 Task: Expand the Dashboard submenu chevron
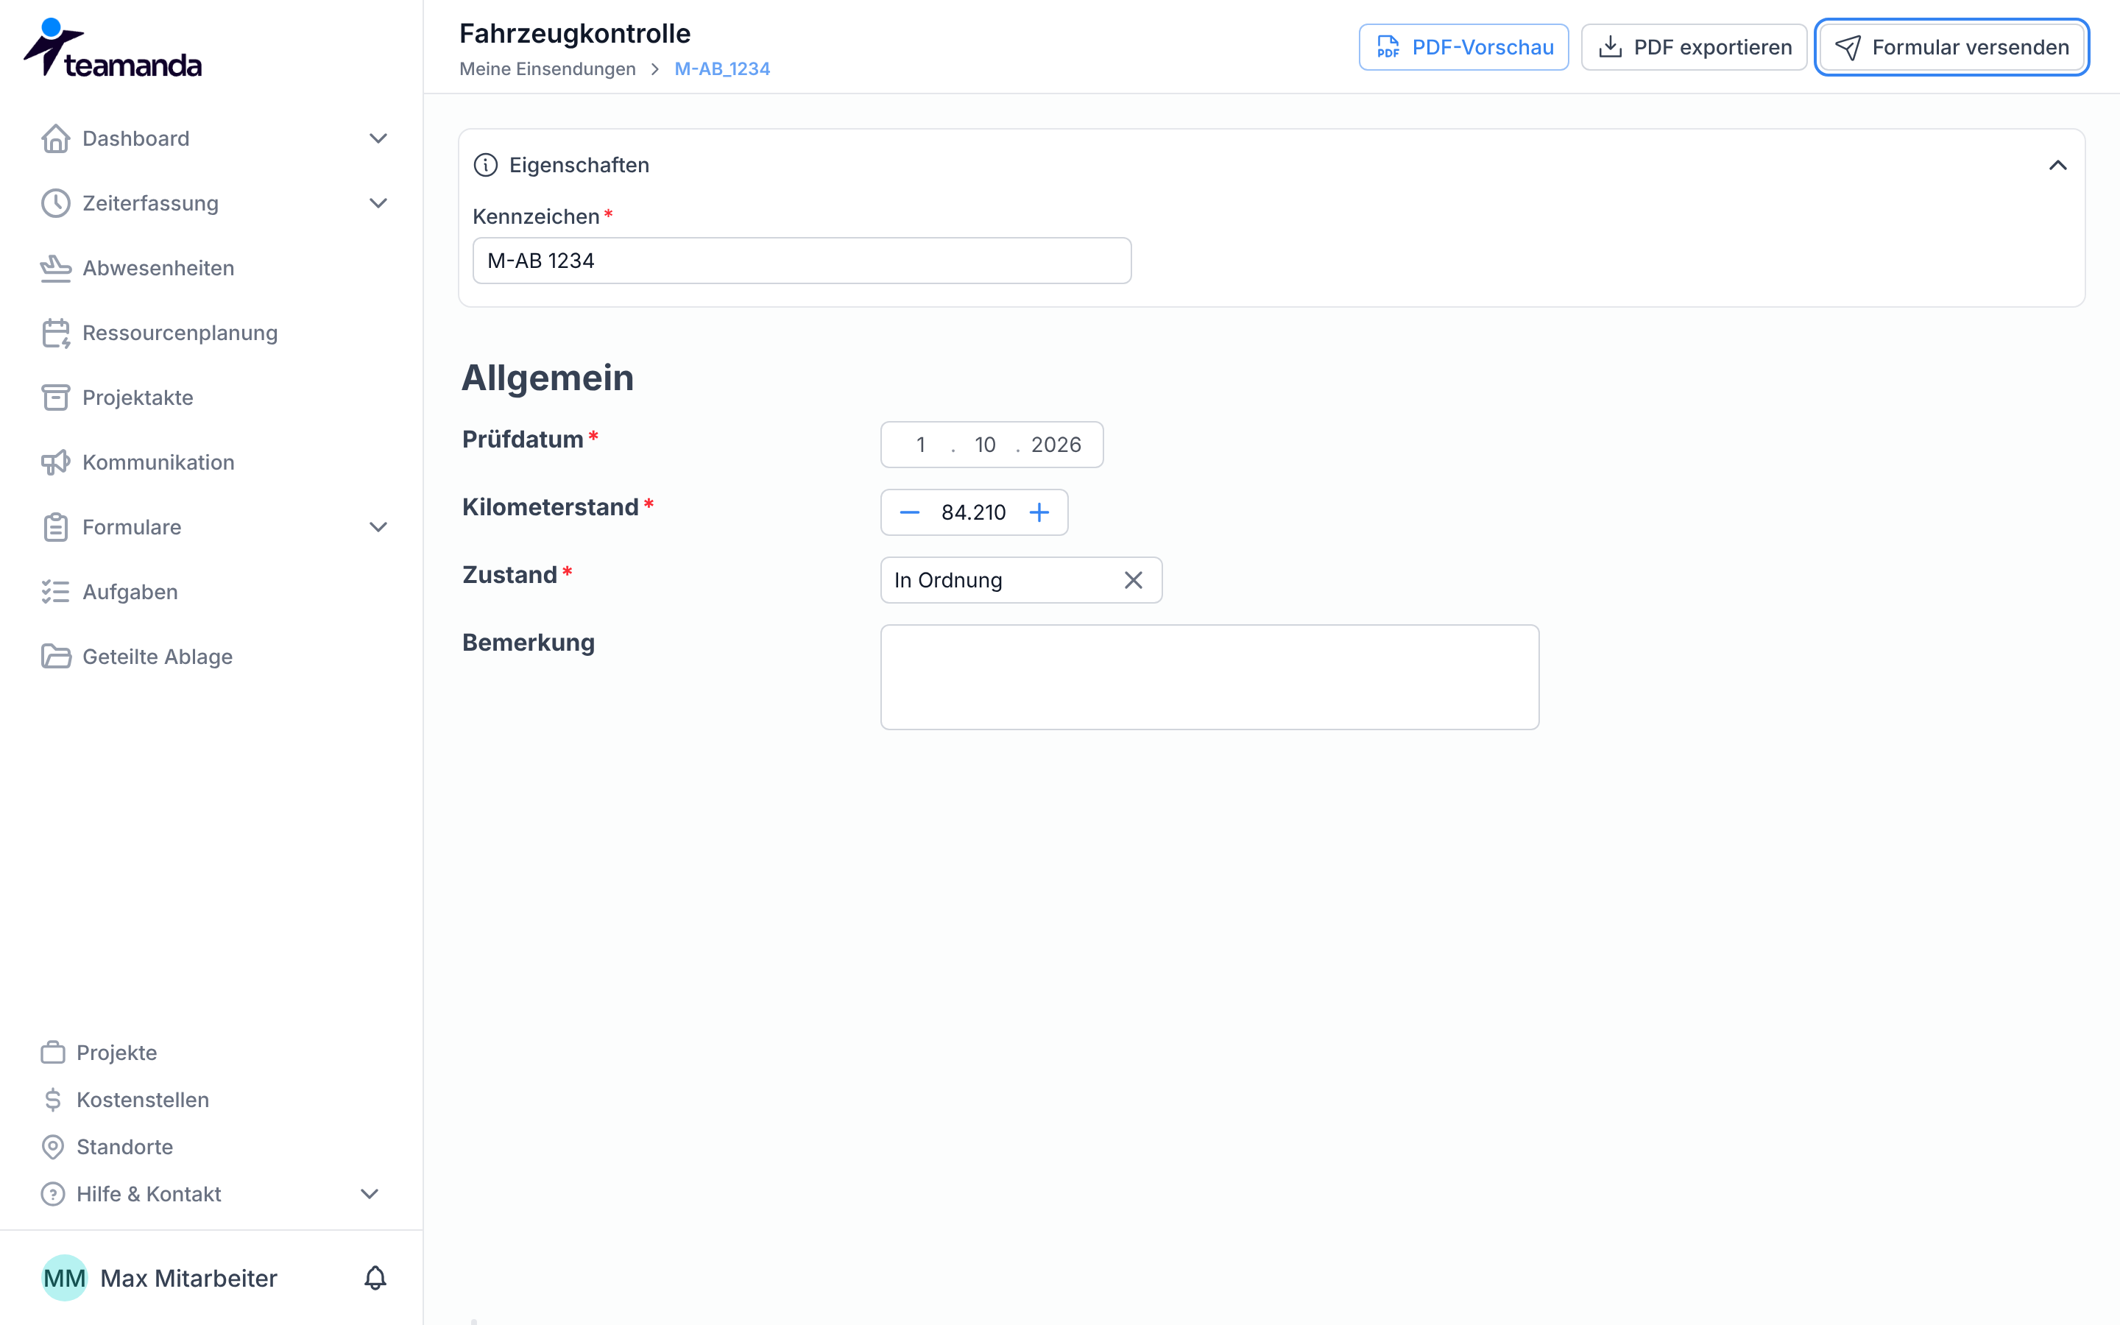coord(378,138)
